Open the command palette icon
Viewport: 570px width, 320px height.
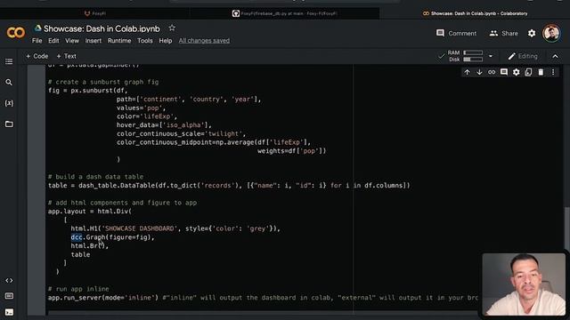(x=9, y=296)
